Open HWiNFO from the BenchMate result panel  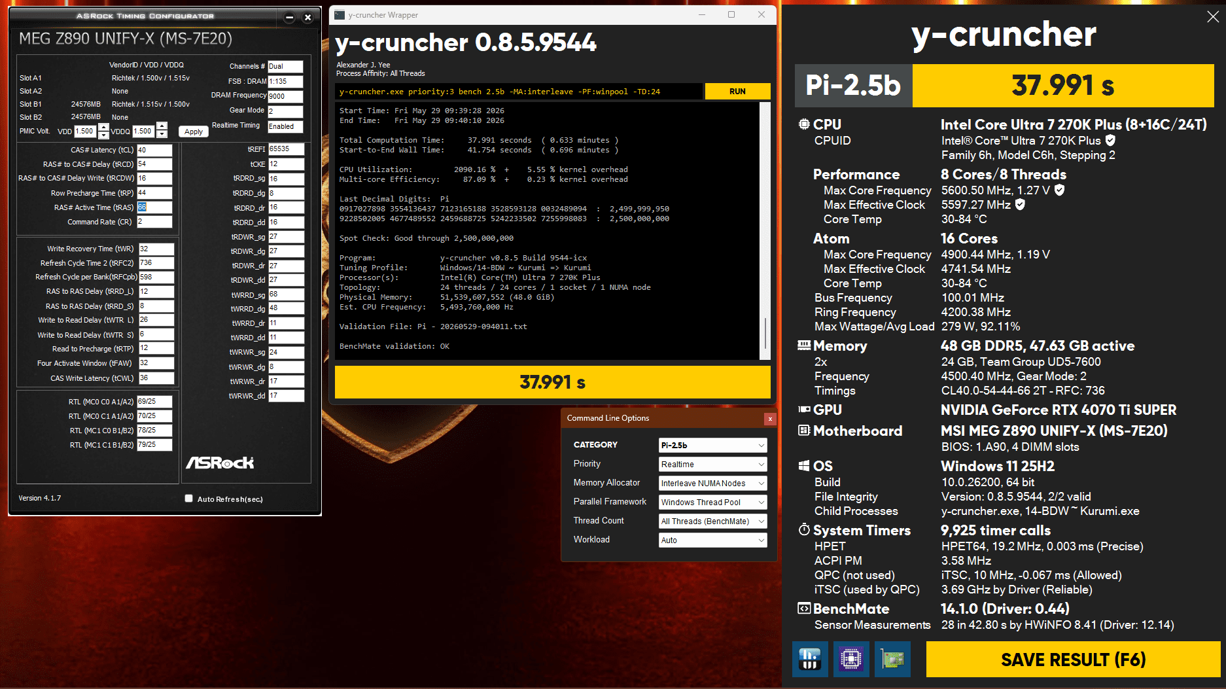point(810,659)
